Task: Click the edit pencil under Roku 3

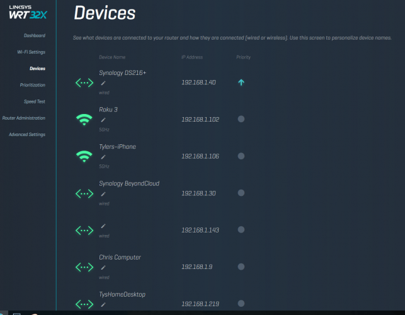Action: click(103, 120)
